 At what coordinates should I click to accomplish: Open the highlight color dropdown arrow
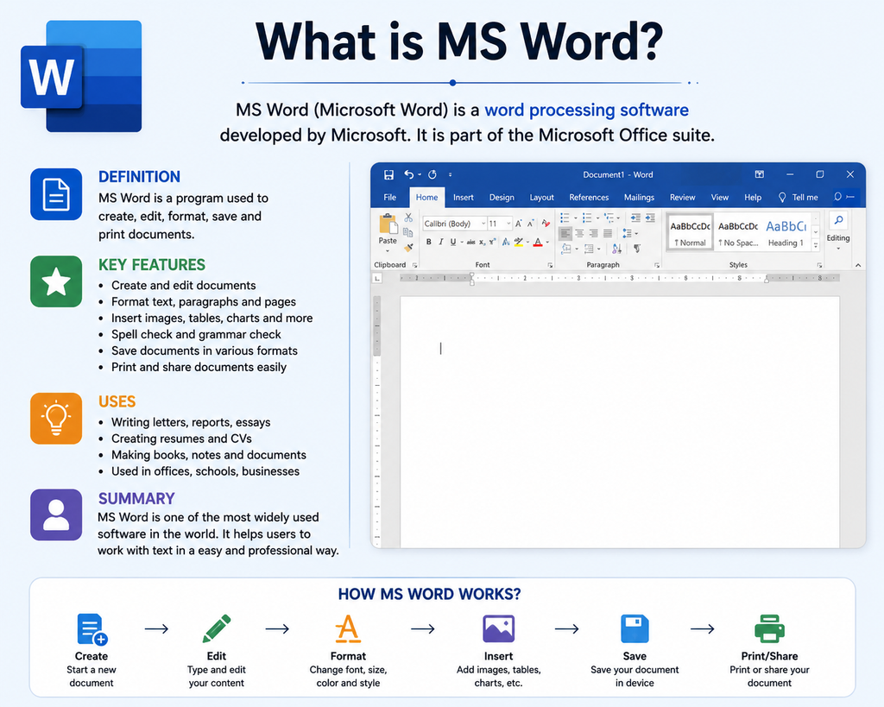point(527,242)
